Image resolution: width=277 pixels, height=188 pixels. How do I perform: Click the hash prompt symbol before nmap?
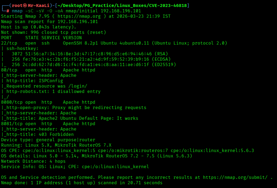click(8, 11)
